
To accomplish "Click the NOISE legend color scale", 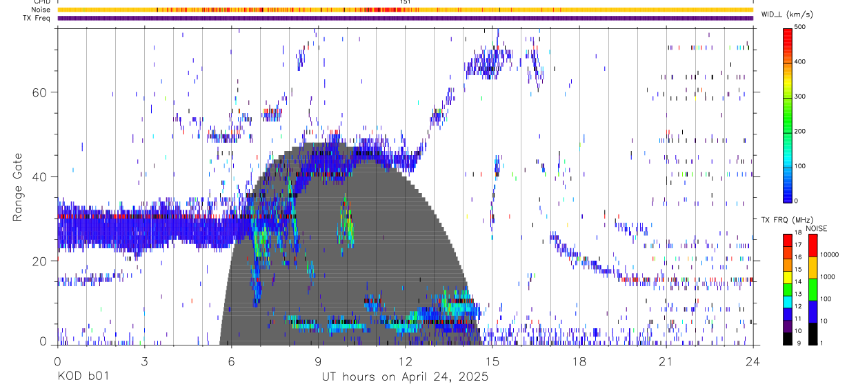I will pos(813,290).
